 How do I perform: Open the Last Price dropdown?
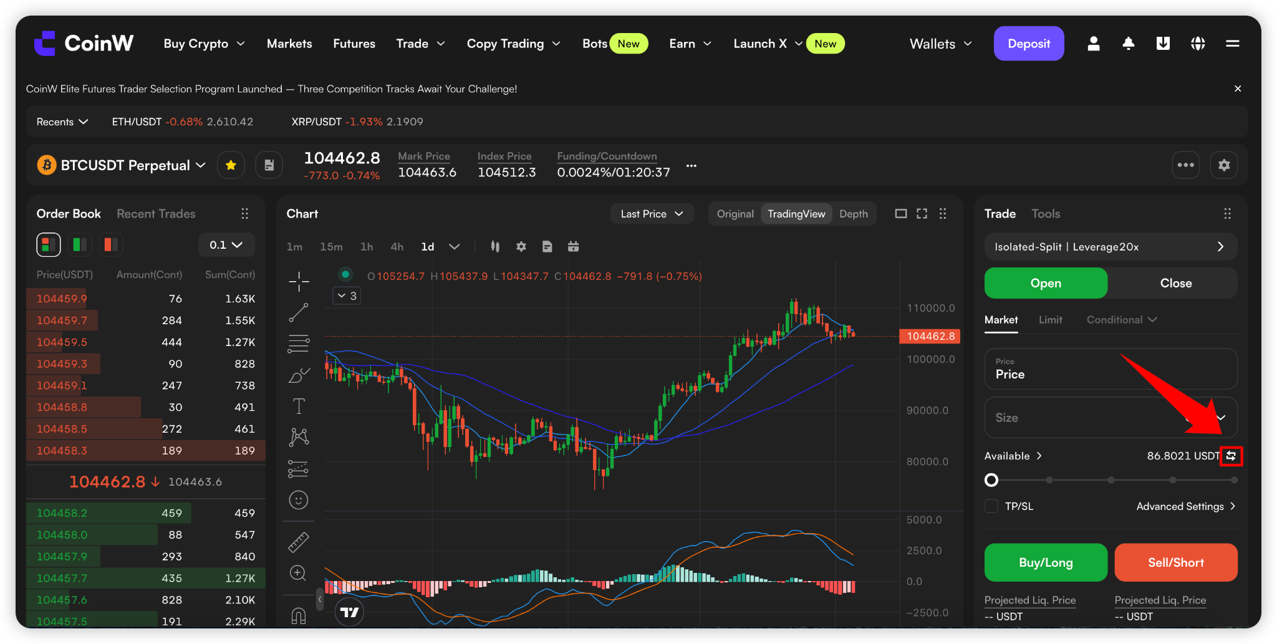tap(652, 214)
